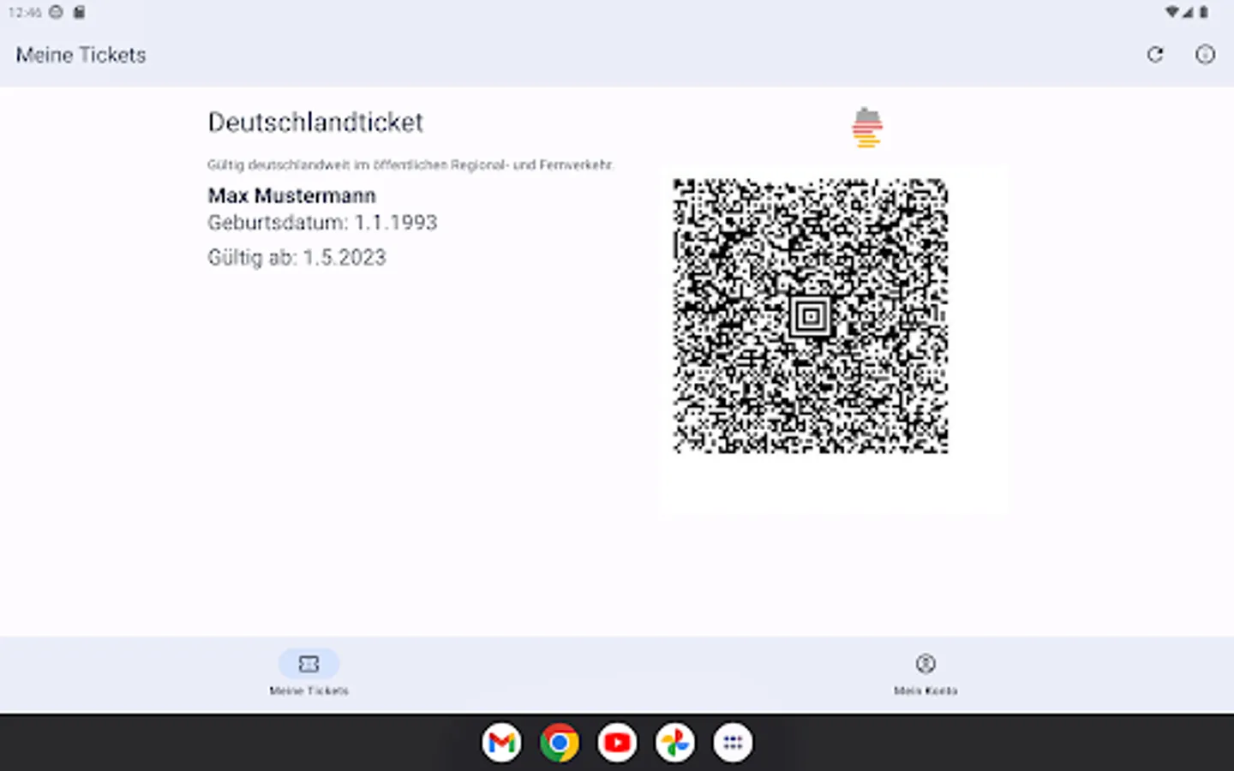Image resolution: width=1234 pixels, height=771 pixels.
Task: Click the Geburtsdatum: 1.1.1993 text
Action: (x=322, y=223)
